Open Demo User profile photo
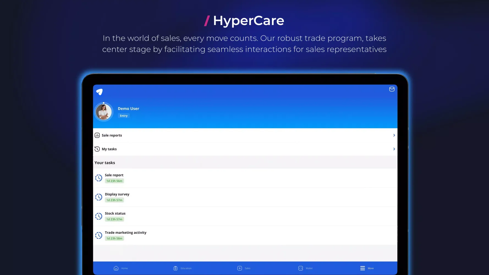Image resolution: width=489 pixels, height=275 pixels. tap(104, 112)
